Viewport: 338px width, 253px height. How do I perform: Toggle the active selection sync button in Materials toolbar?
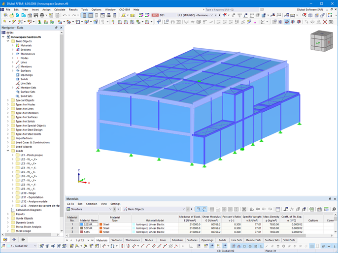[198, 209]
